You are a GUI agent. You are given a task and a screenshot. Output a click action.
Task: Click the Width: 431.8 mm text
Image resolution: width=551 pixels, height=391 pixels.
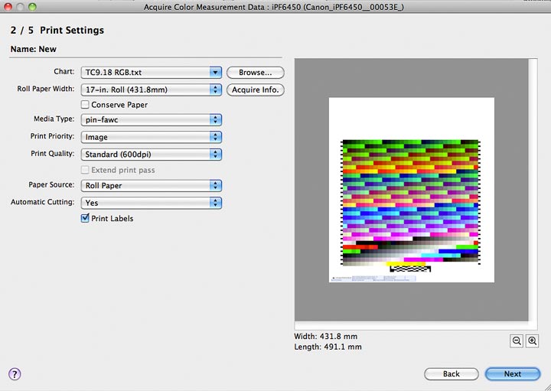click(326, 336)
